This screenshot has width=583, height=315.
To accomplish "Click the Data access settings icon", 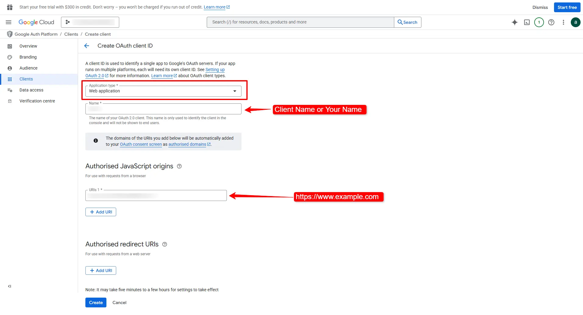I will point(10,90).
